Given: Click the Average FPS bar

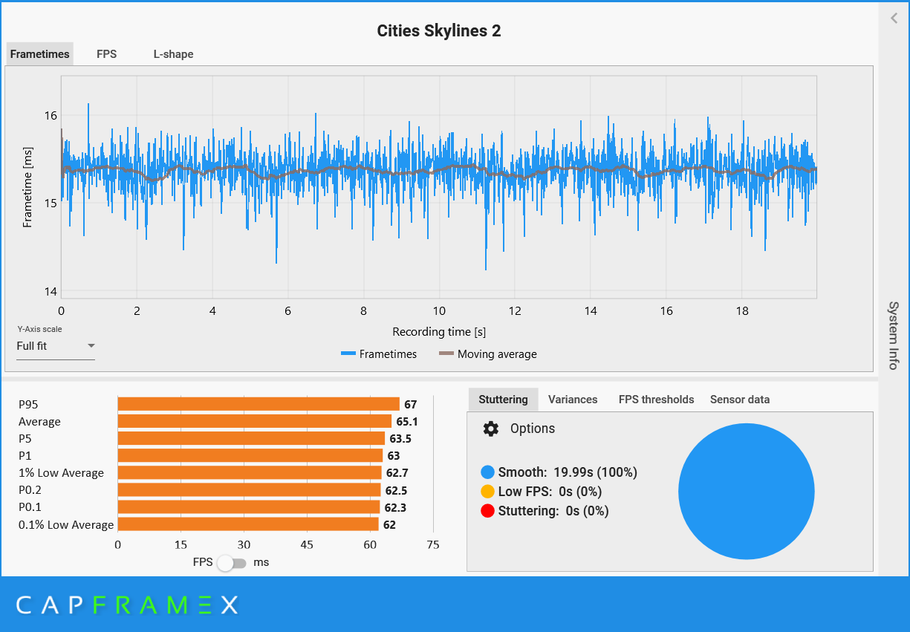Looking at the screenshot, I should 255,421.
